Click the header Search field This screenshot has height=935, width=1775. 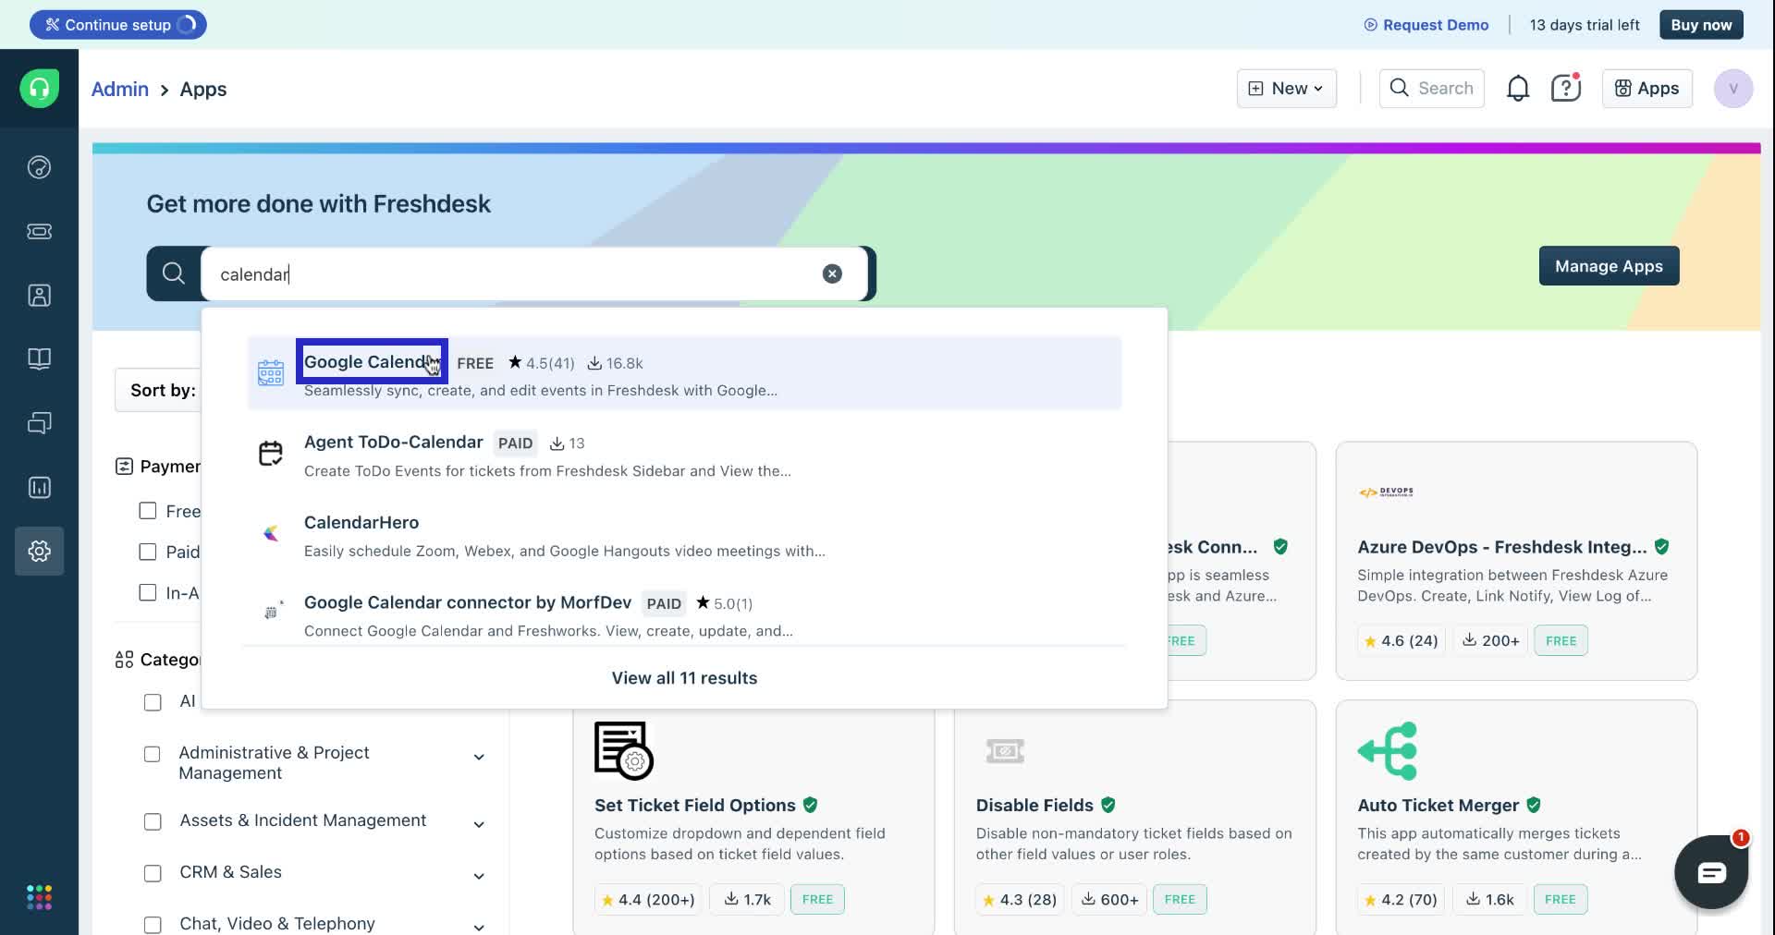1431,89
